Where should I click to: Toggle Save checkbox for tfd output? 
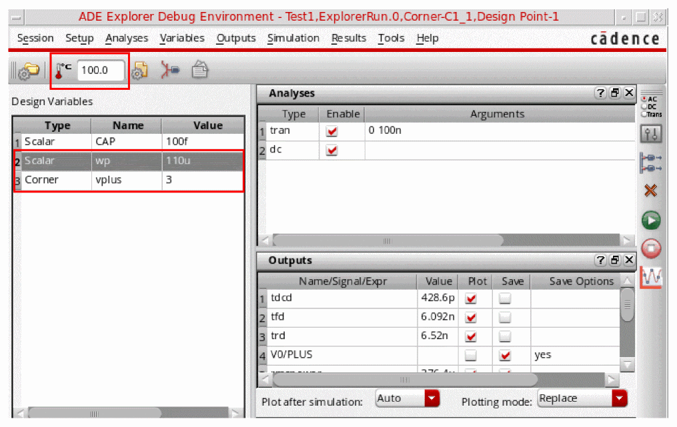pyautogui.click(x=505, y=318)
